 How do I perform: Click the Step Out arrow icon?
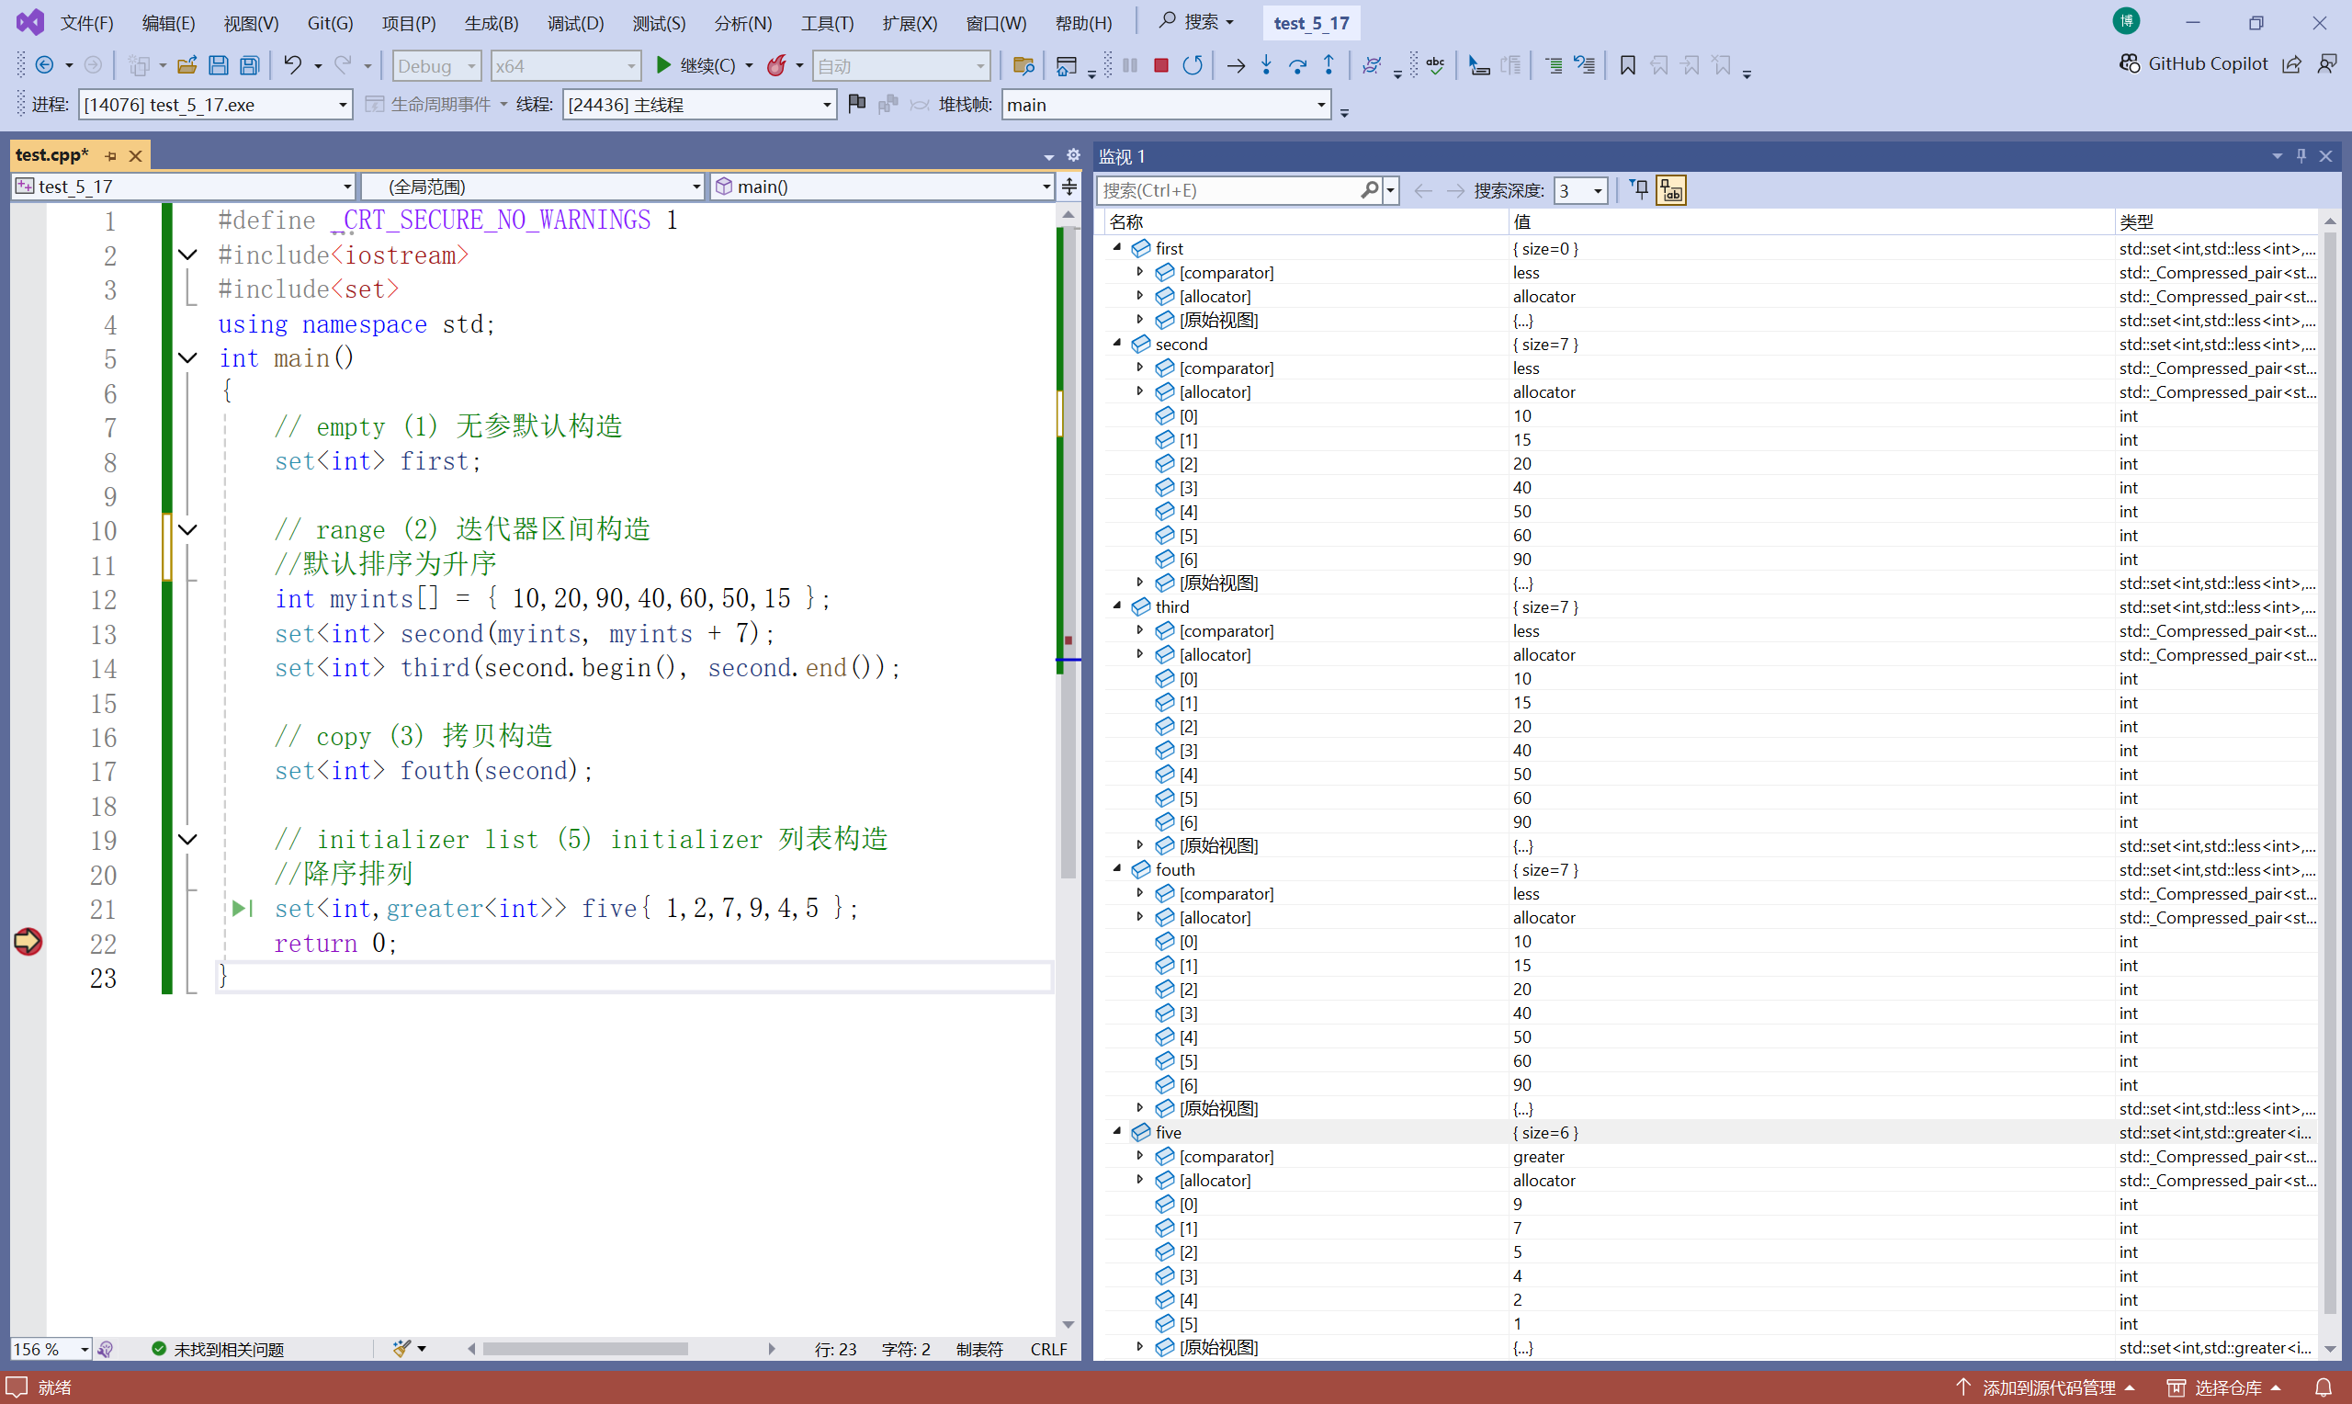[x=1329, y=65]
